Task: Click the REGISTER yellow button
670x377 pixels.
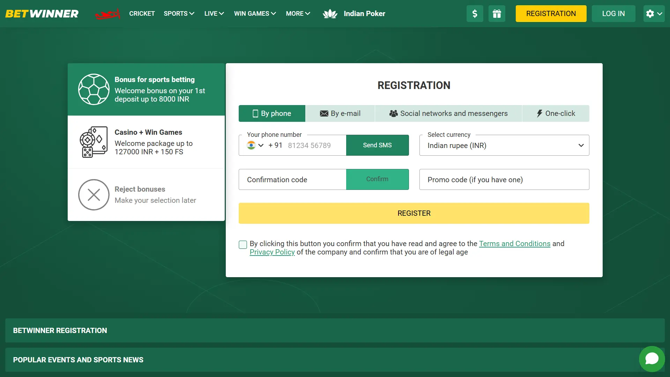Action: coord(414,213)
